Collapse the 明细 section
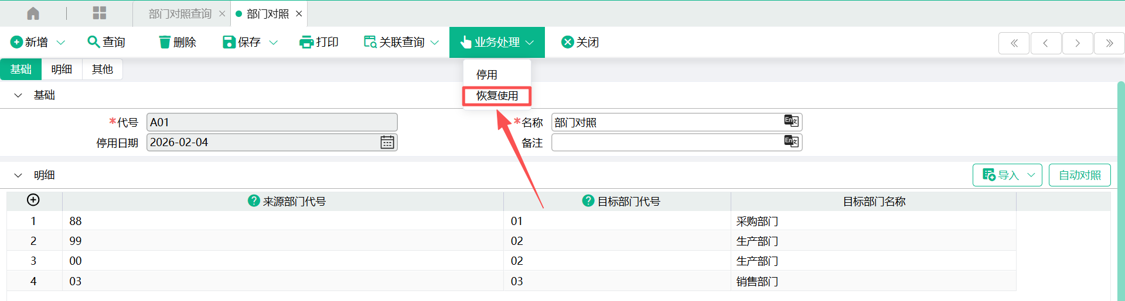1125x301 pixels. click(18, 175)
